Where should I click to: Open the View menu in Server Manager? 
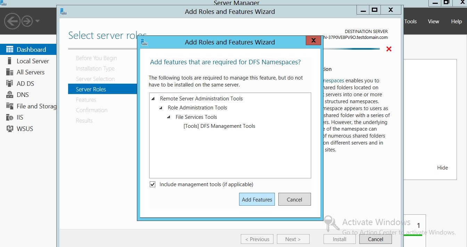tap(433, 21)
